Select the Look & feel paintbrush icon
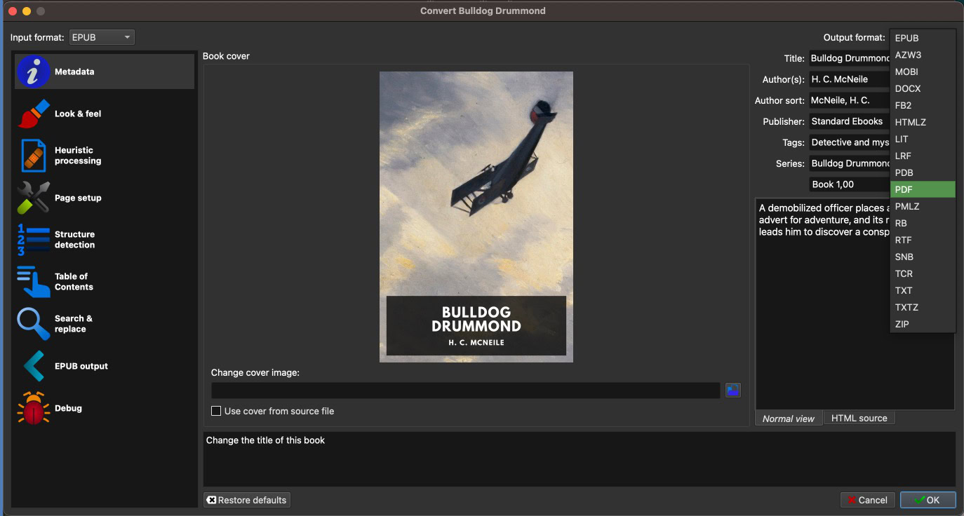This screenshot has width=964, height=516. pos(33,114)
